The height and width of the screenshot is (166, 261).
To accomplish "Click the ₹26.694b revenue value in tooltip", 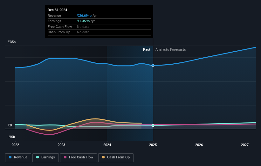I will [x=84, y=16].
